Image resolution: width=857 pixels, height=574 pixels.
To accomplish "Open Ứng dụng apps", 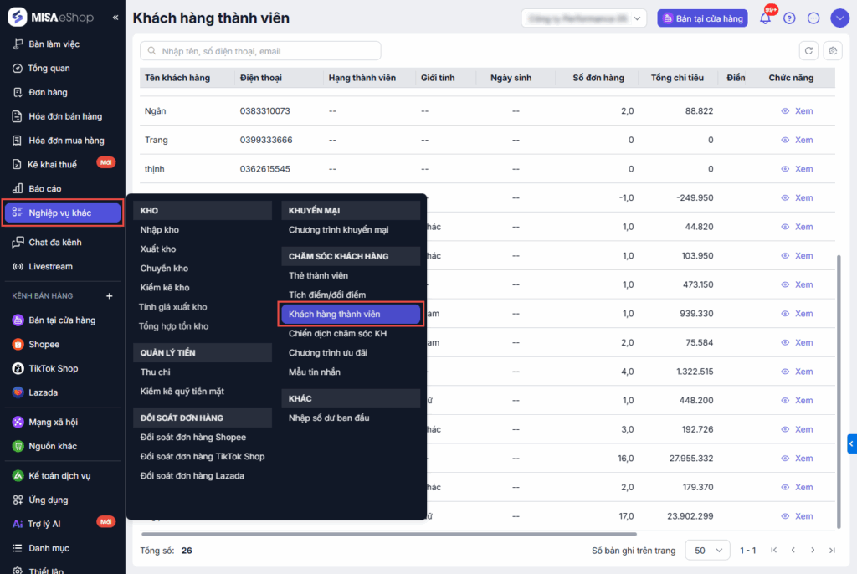I will (x=48, y=499).
